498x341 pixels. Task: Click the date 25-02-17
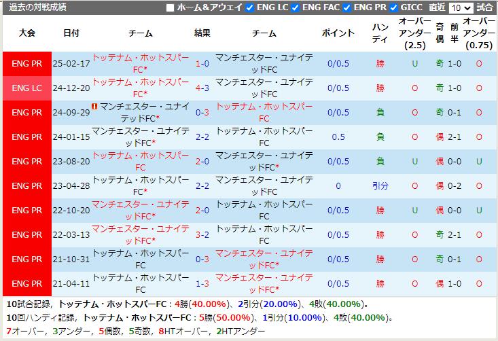(71, 64)
